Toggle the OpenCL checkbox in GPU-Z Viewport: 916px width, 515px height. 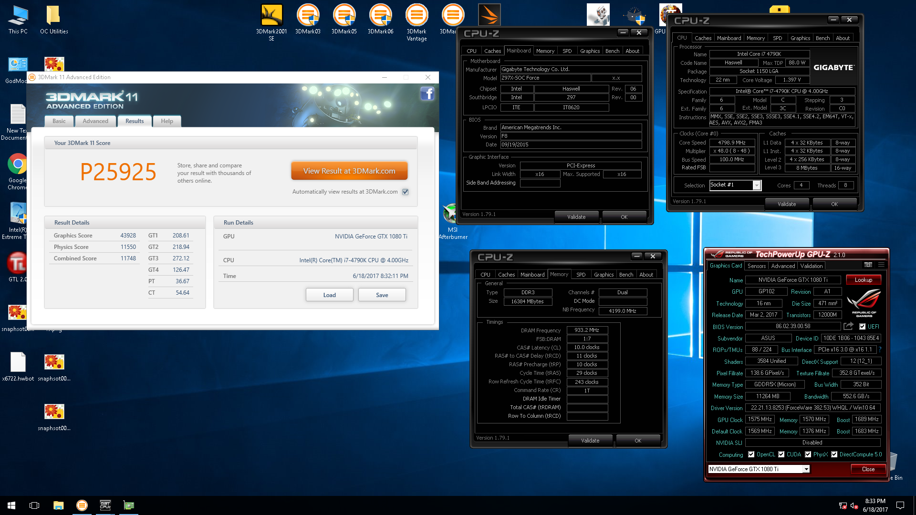point(751,454)
